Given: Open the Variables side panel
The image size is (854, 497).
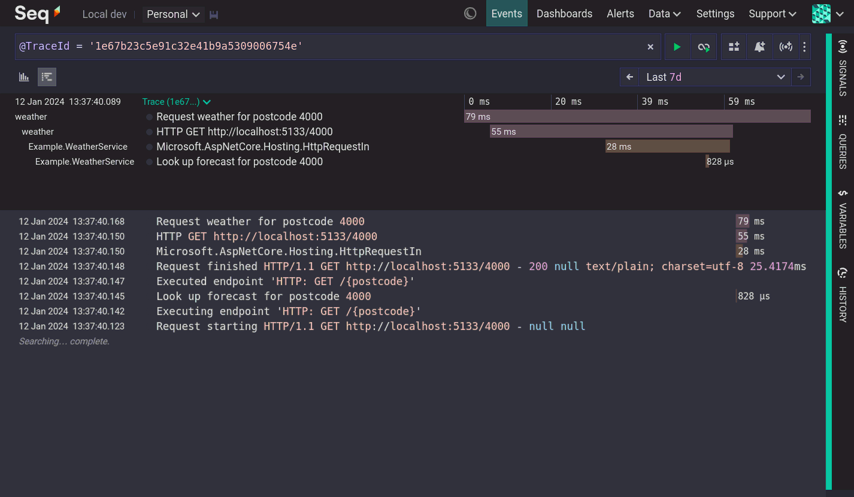Looking at the screenshot, I should (843, 219).
